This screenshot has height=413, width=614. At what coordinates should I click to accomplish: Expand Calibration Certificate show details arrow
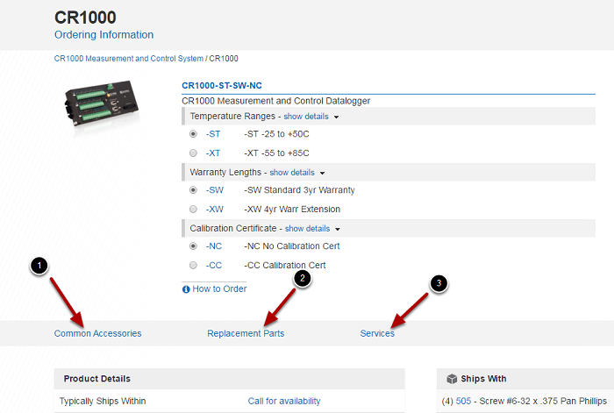tap(337, 229)
